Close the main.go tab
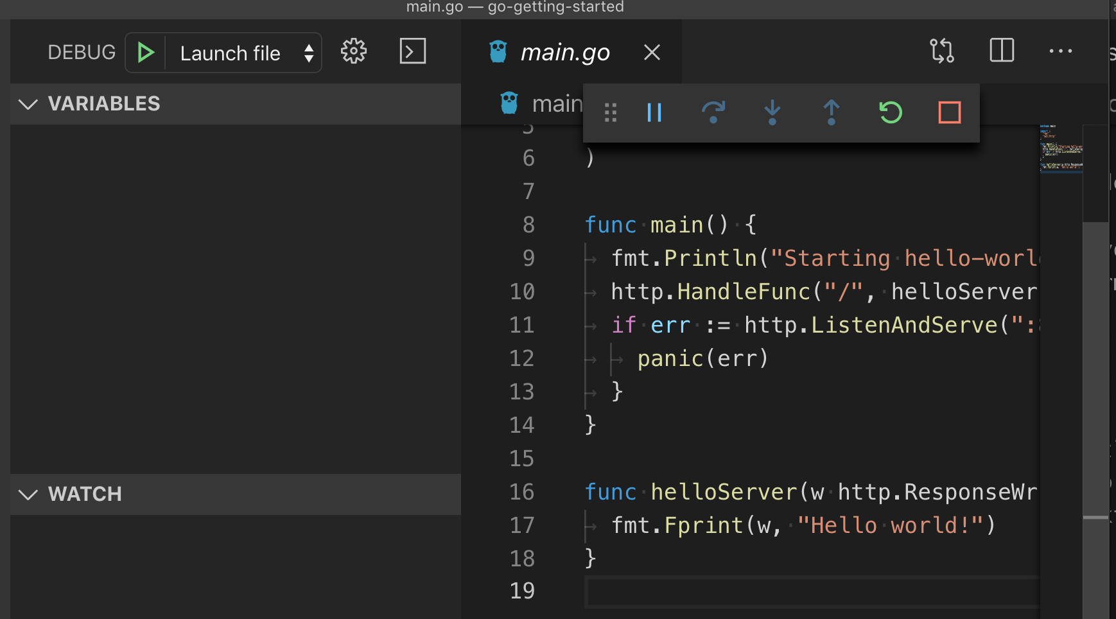This screenshot has height=619, width=1116. click(651, 52)
